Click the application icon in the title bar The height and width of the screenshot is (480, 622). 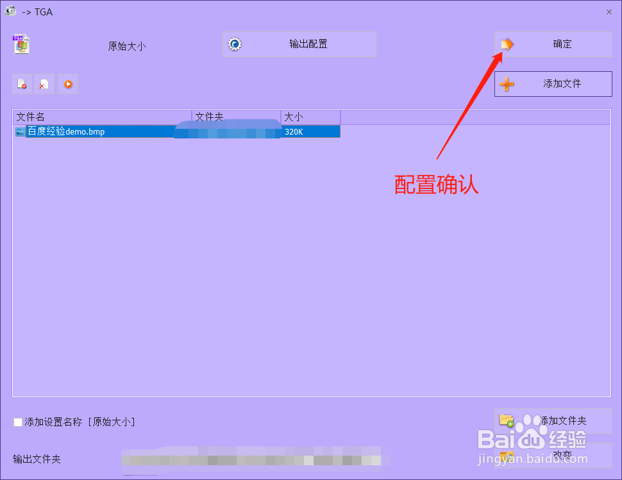10,11
